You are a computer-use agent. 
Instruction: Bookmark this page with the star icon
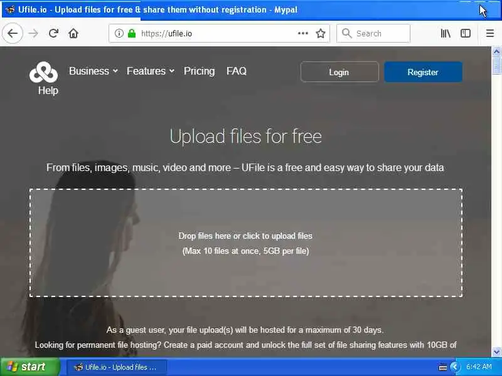coord(321,33)
